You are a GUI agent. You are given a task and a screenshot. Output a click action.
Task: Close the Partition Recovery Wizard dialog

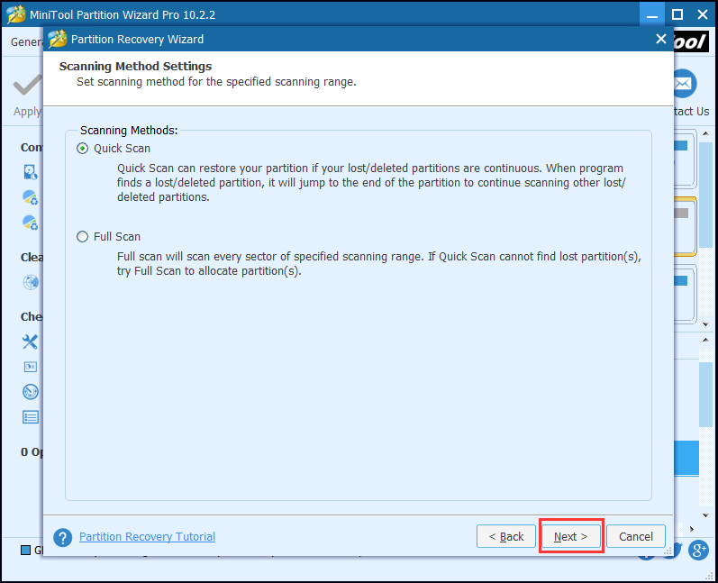pos(660,39)
